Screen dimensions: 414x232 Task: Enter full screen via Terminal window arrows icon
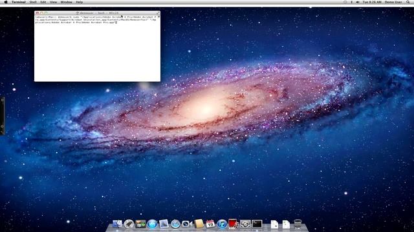158,13
